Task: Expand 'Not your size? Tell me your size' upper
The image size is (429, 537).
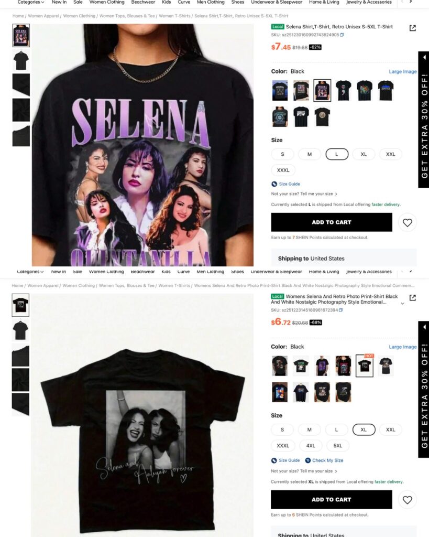Action: [x=304, y=194]
